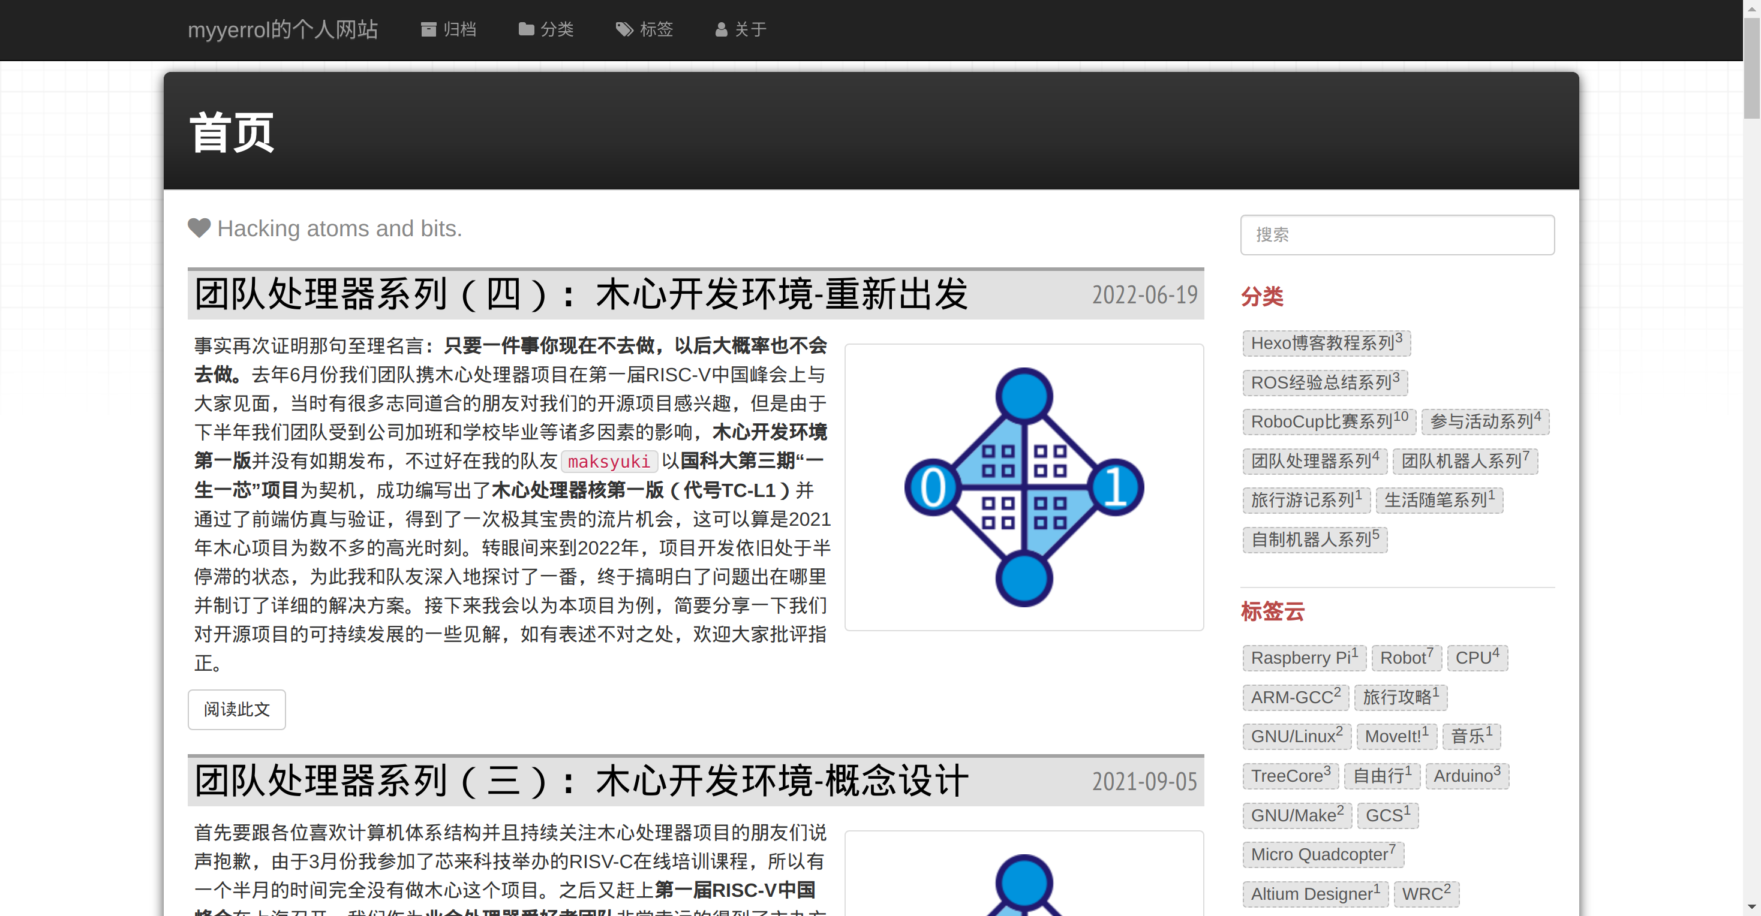Open the first post's logo thumbnail

[1023, 487]
